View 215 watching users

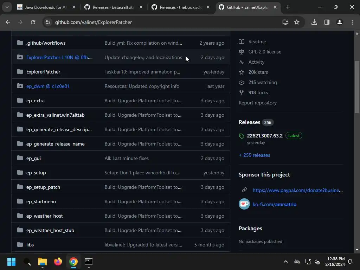click(262, 82)
